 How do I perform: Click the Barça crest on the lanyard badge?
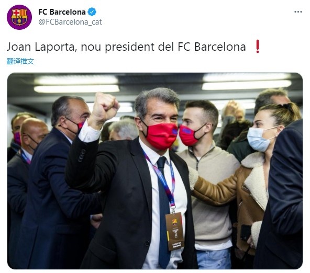pos(174,222)
